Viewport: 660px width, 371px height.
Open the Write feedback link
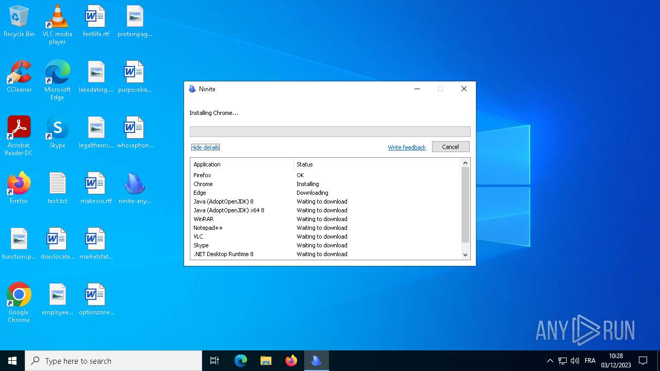coord(407,147)
